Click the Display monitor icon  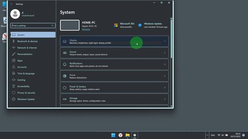pos(65,41)
